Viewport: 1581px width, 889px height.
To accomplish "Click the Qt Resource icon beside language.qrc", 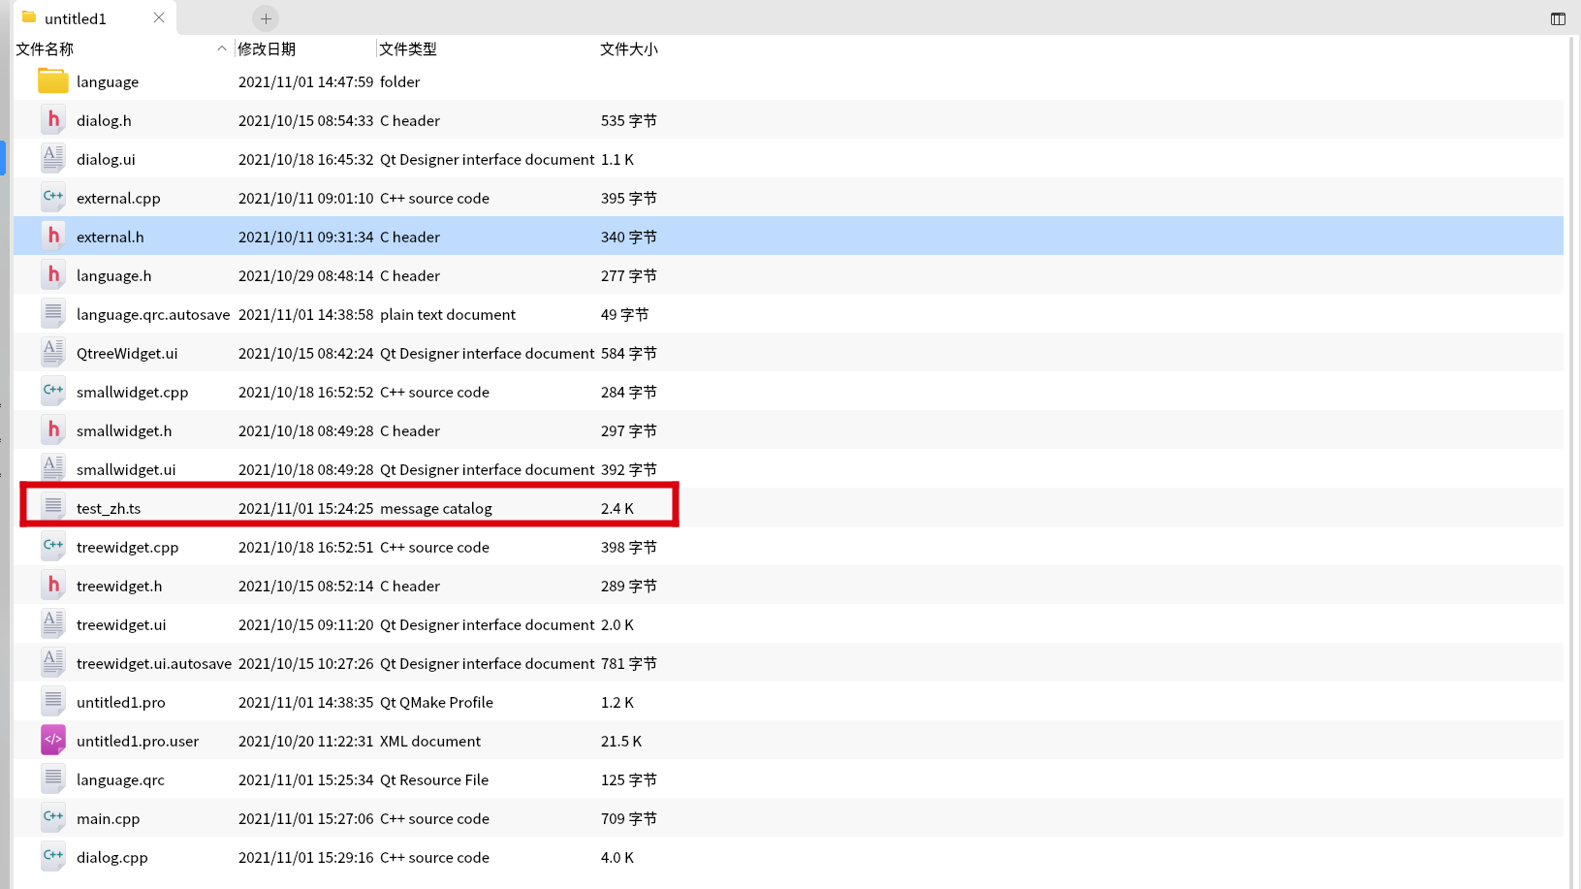I will (52, 778).
